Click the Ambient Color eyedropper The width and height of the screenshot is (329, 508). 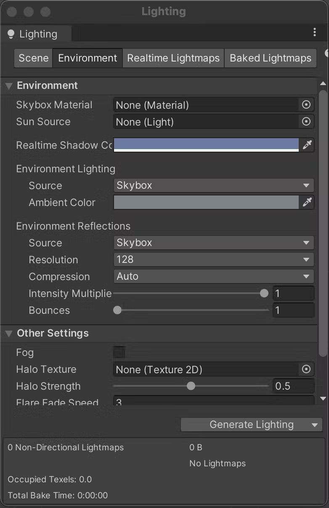point(307,202)
